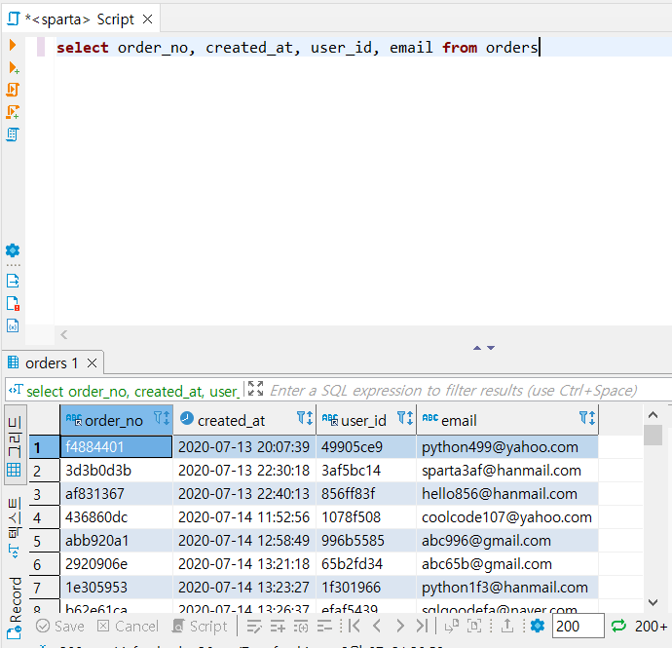Collapse results using the down triangle

tap(491, 348)
